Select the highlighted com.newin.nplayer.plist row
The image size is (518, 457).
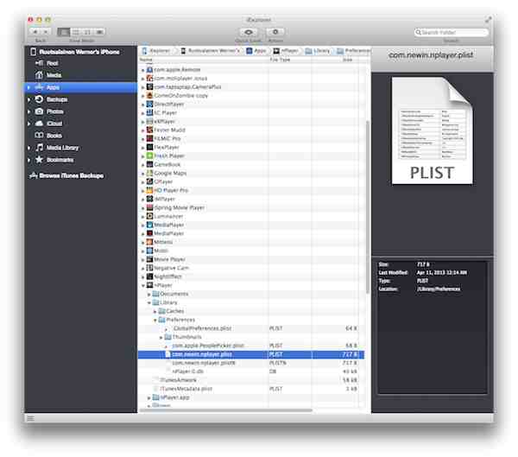point(251,354)
